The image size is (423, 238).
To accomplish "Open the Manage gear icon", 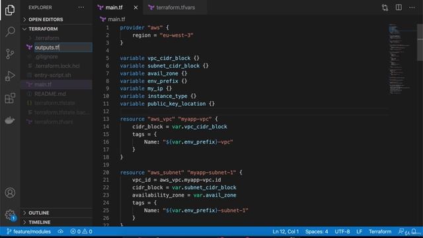I will [10, 215].
